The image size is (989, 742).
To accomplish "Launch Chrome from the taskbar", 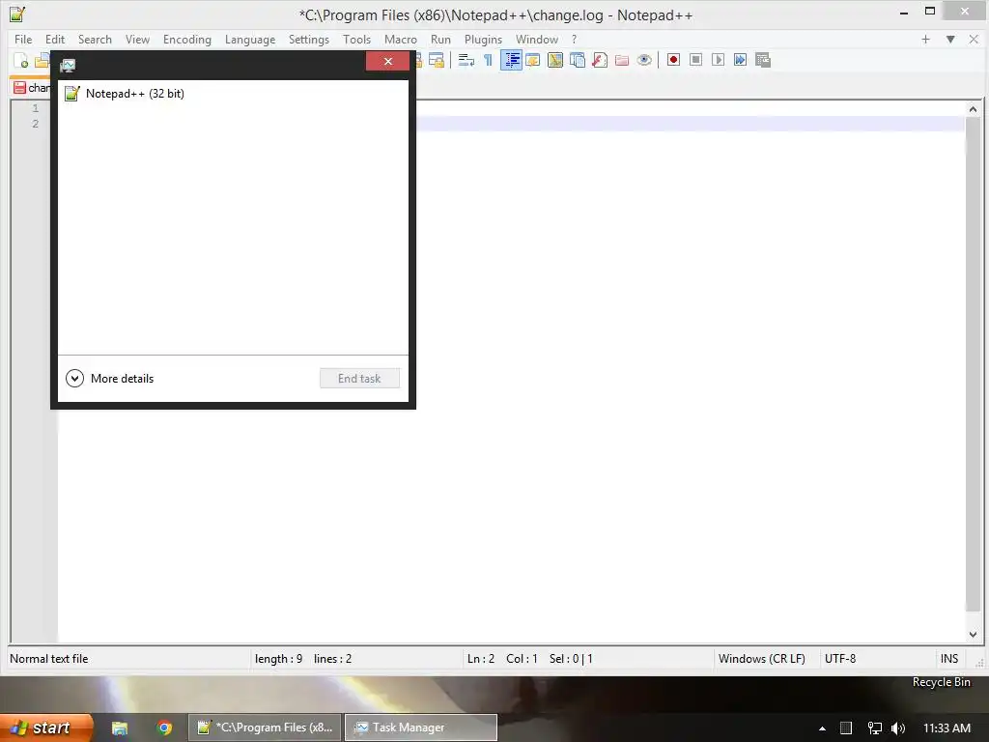I will 164,728.
